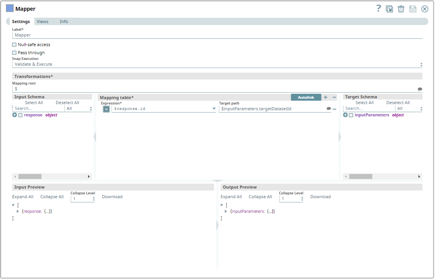435x280 pixels.
Task: Click Deselect All in Target Schema
Action: 398,103
